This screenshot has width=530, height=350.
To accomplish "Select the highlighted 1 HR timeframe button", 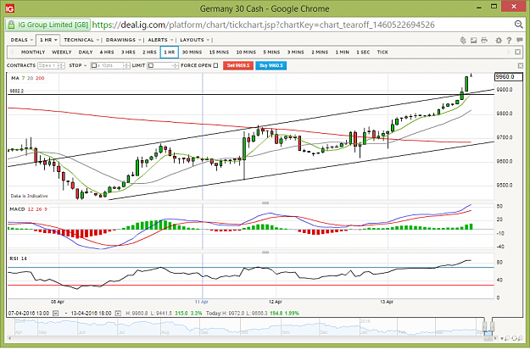I will click(x=170, y=52).
